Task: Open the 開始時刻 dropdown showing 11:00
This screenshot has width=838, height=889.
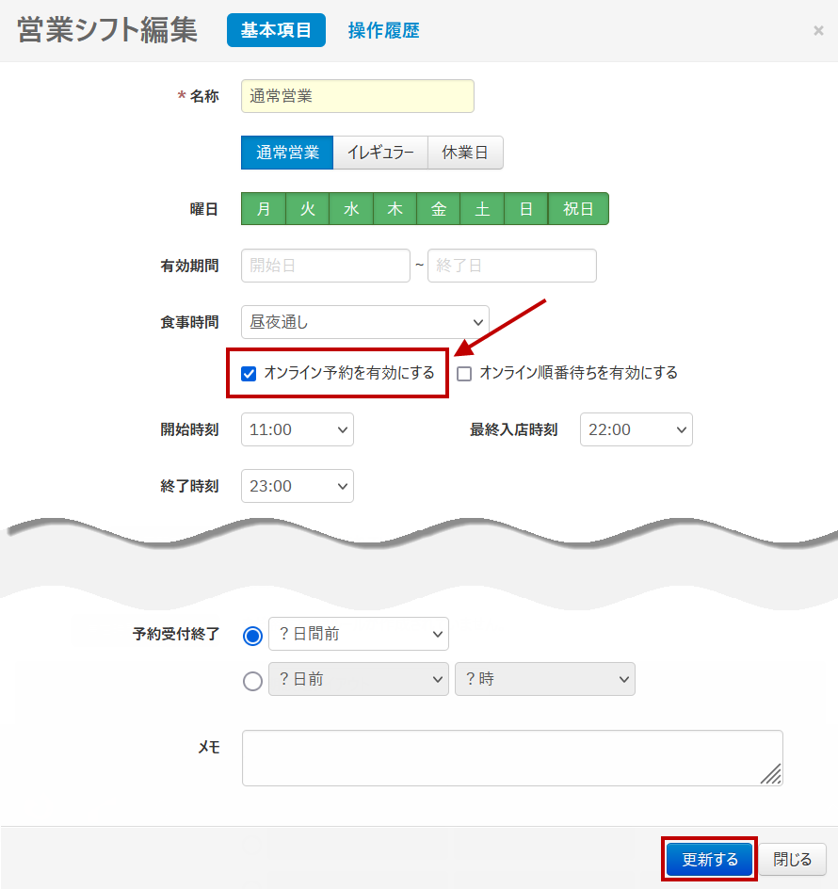Action: click(298, 429)
